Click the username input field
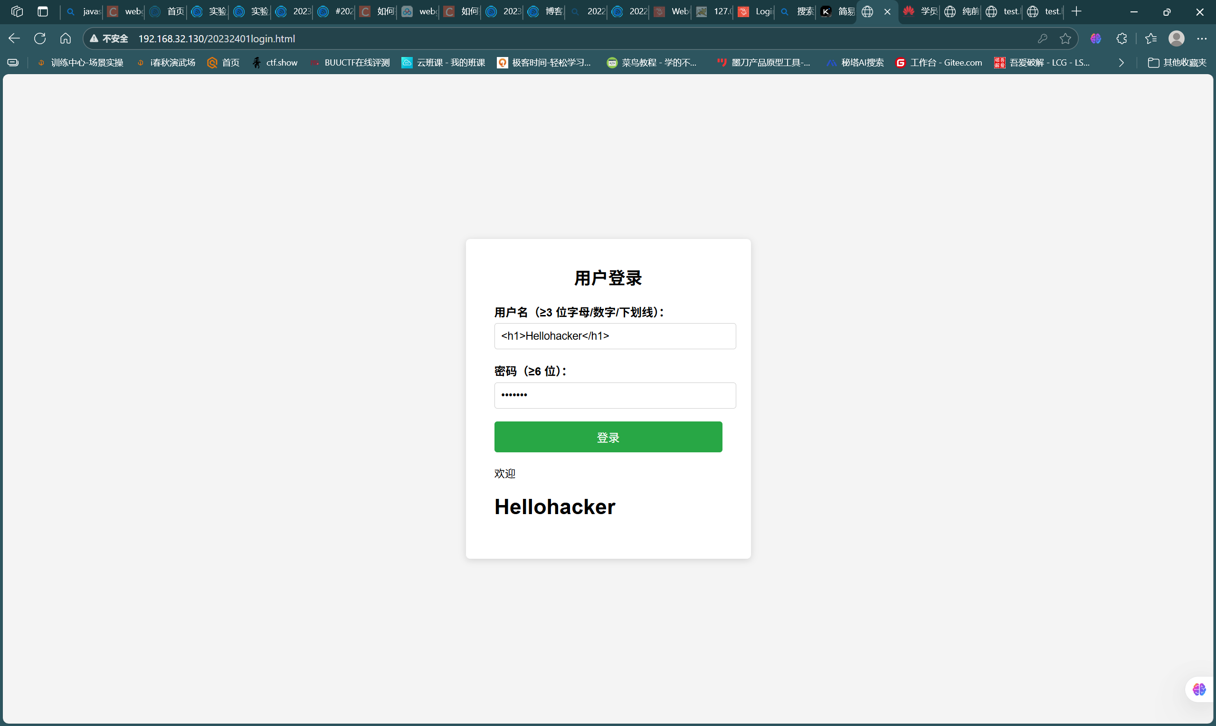1216x726 pixels. click(615, 336)
